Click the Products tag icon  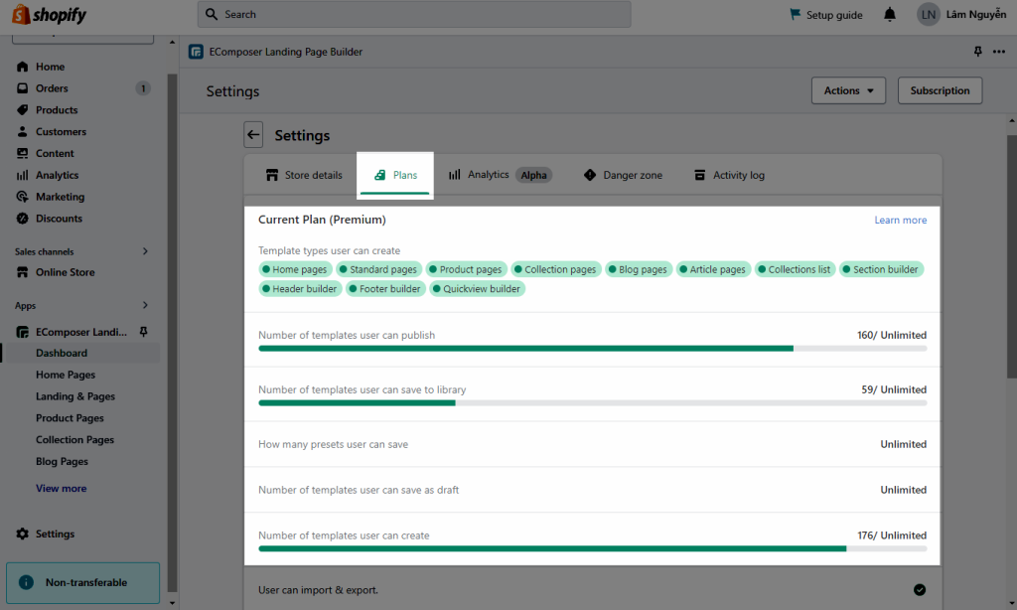[23, 109]
